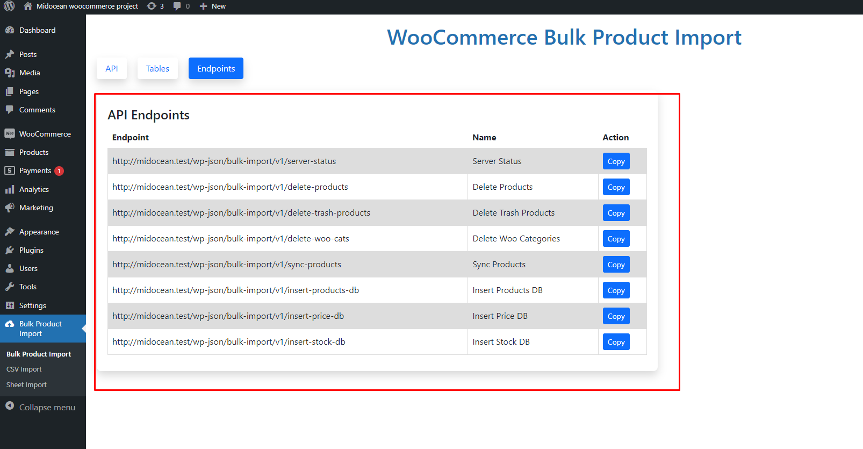Image resolution: width=863 pixels, height=449 pixels.
Task: Click the Collapse menu label
Action: (x=47, y=407)
